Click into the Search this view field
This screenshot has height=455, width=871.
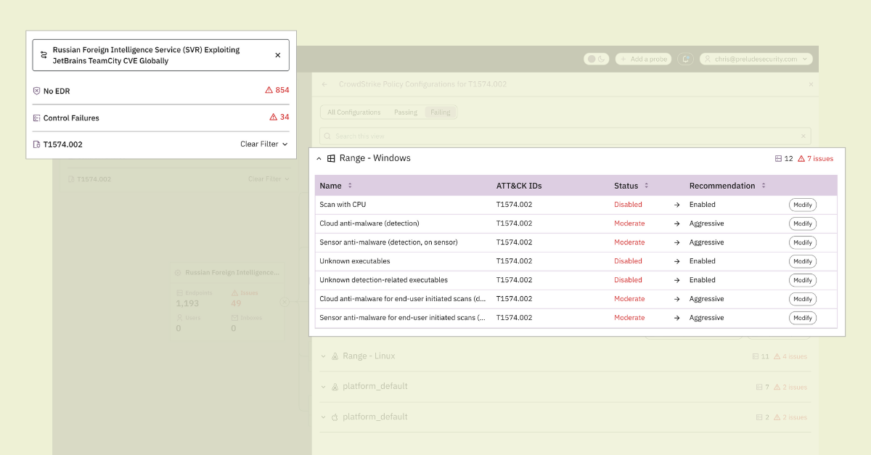pyautogui.click(x=565, y=136)
